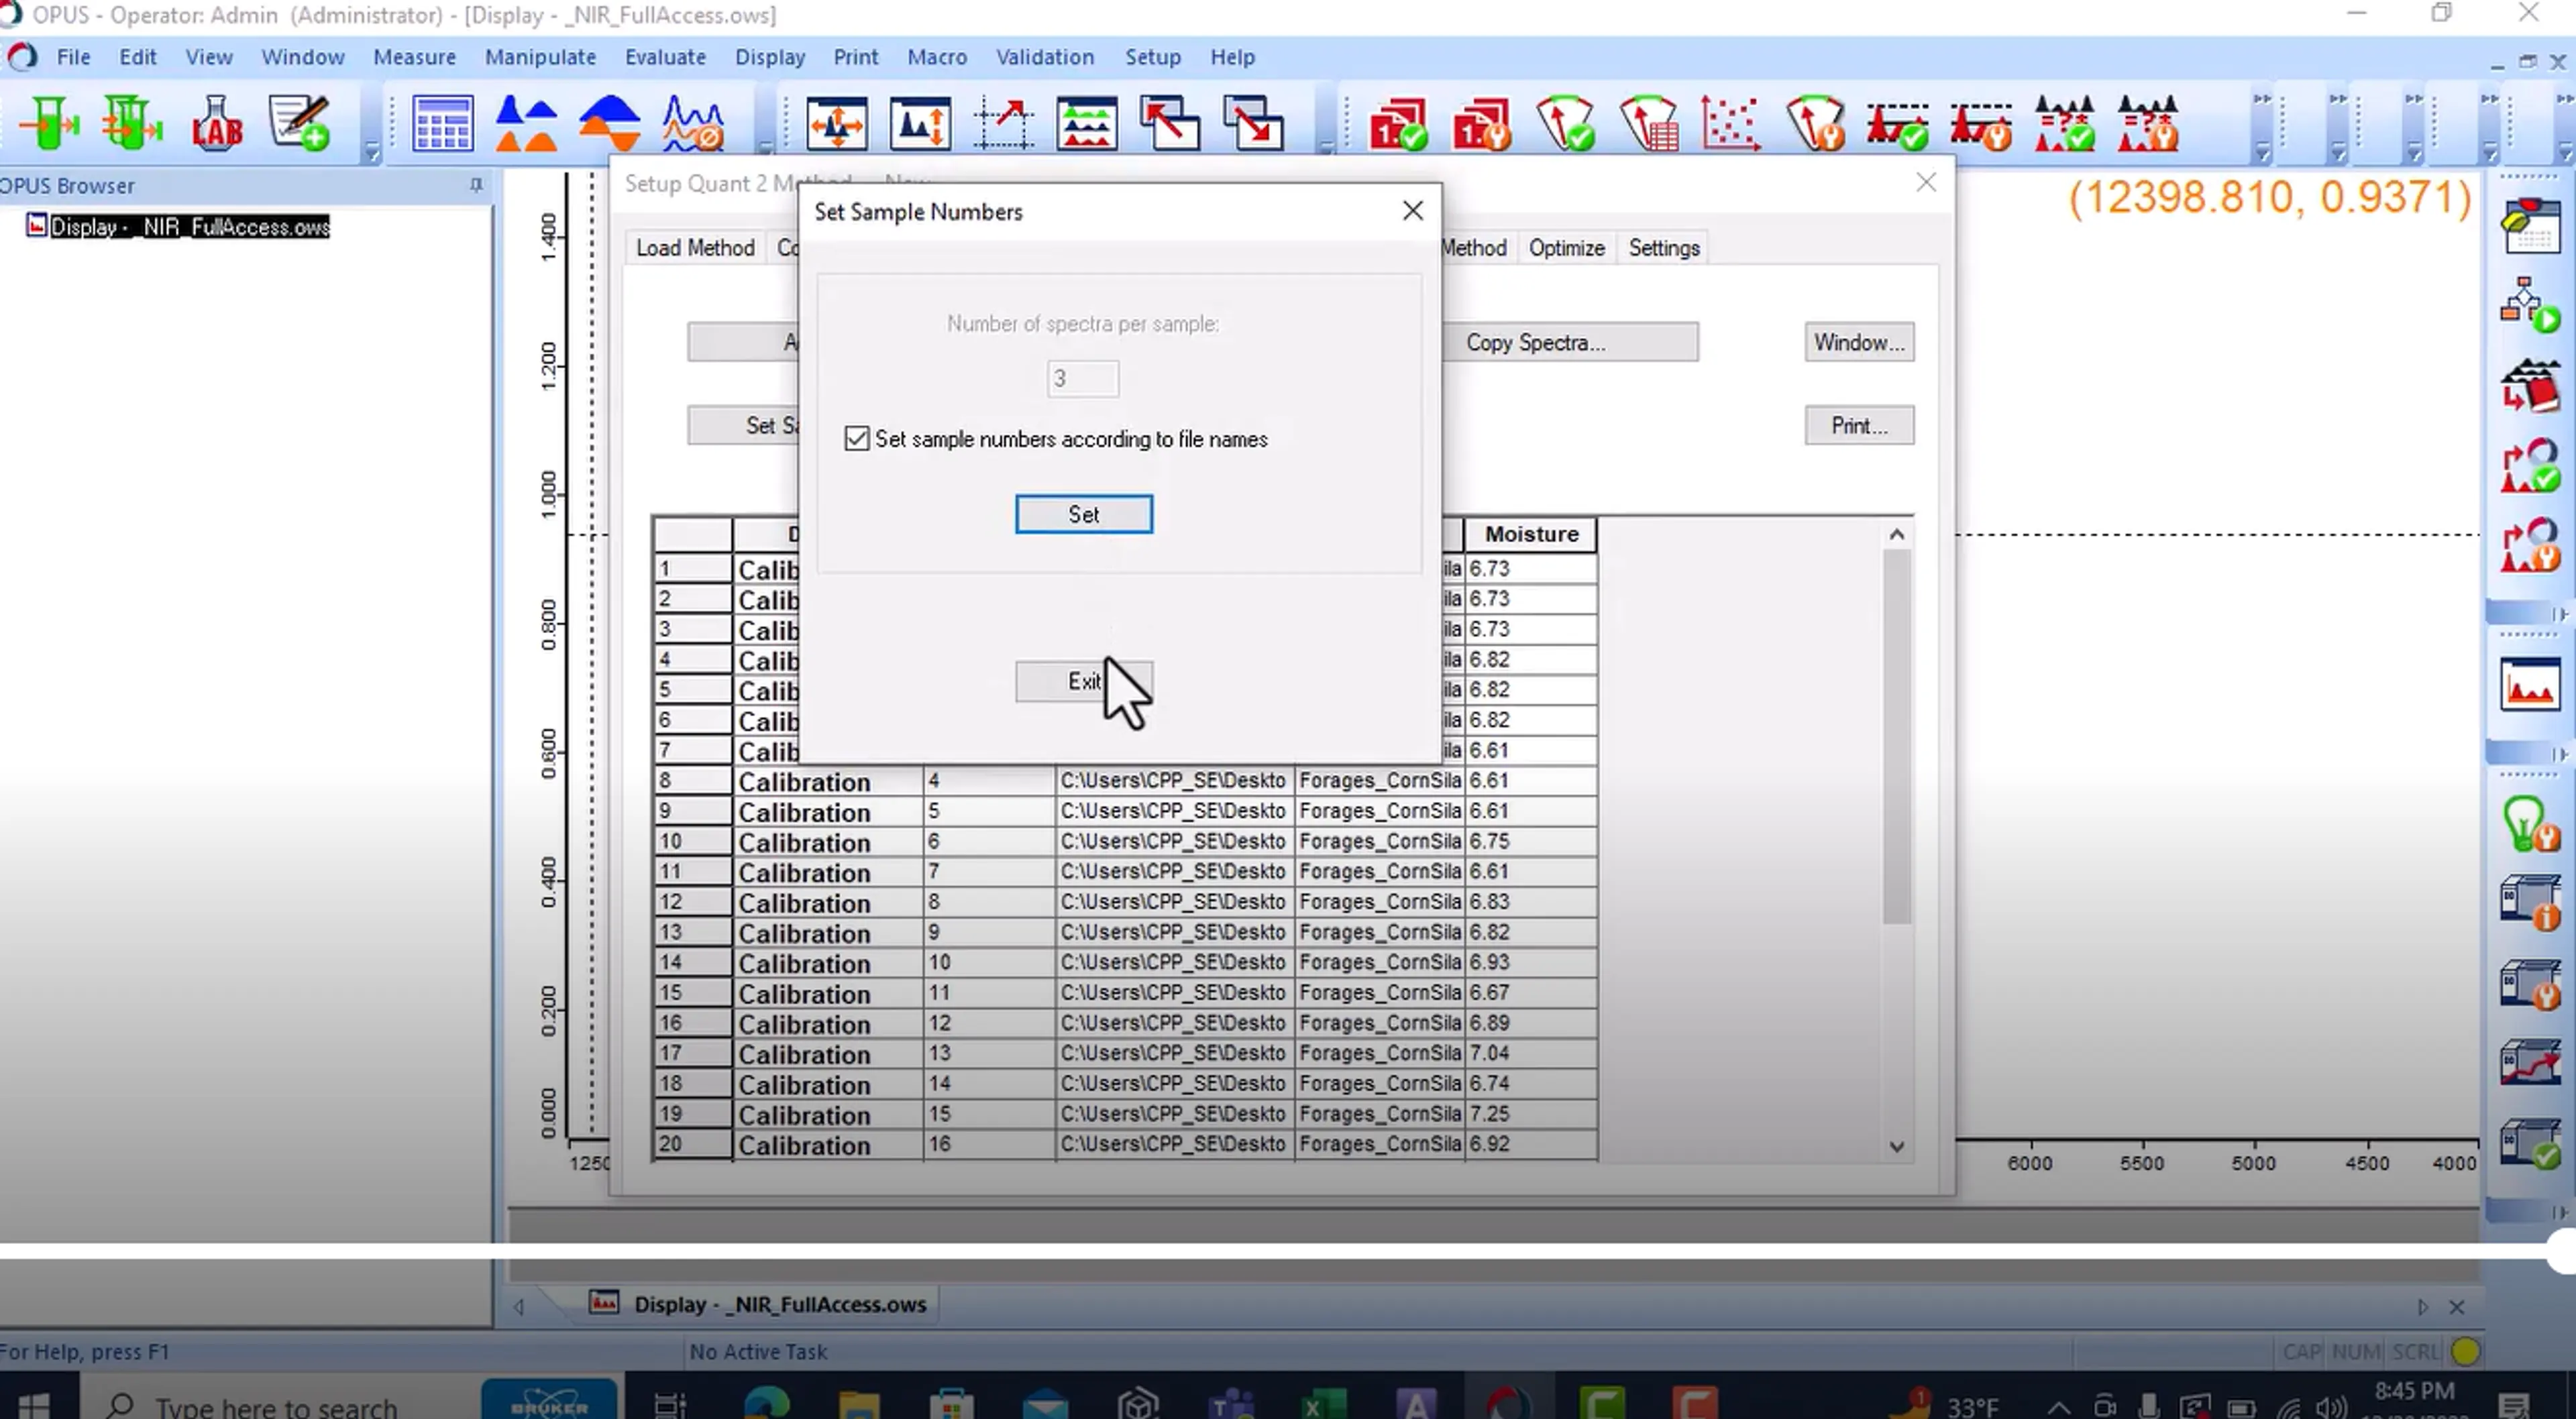The width and height of the screenshot is (2576, 1419).
Task: Open the Measure menu
Action: point(414,57)
